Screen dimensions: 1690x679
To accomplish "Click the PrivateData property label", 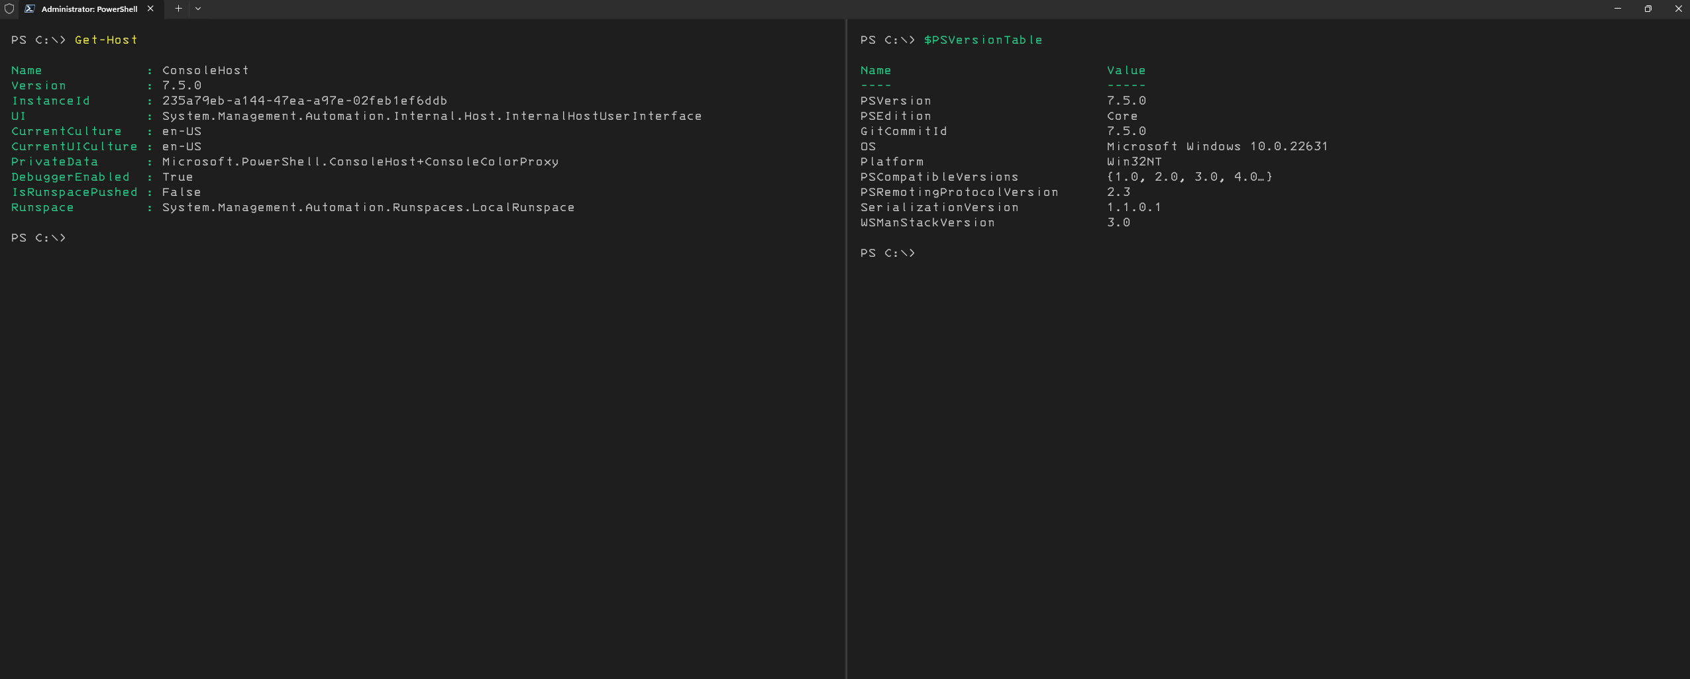I will tap(54, 161).
